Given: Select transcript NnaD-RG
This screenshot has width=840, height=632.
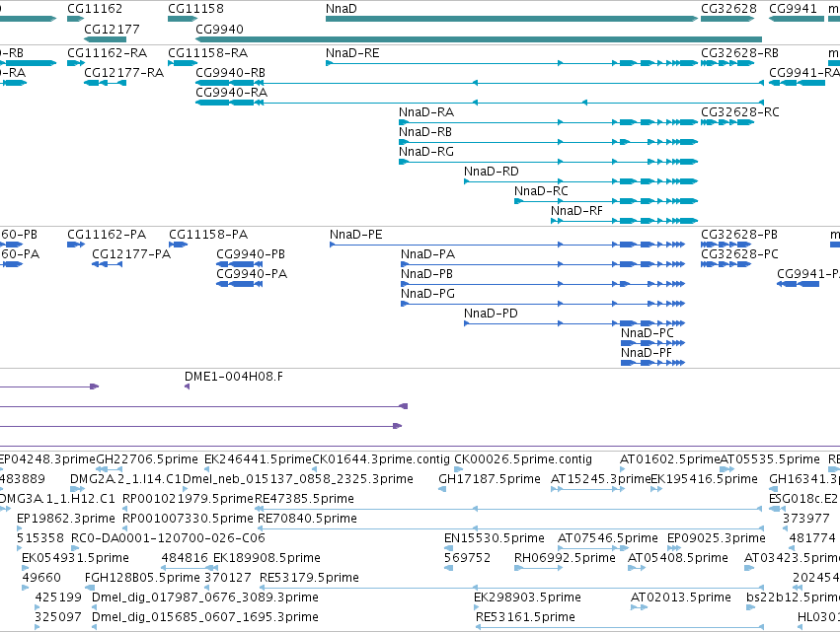Looking at the screenshot, I should click(549, 162).
